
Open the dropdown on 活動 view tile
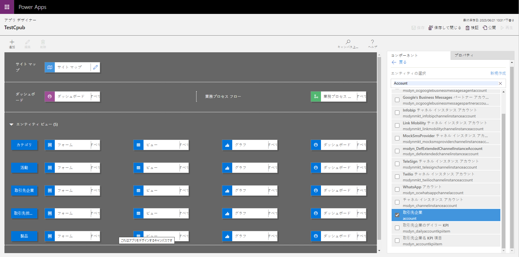click(x=184, y=168)
